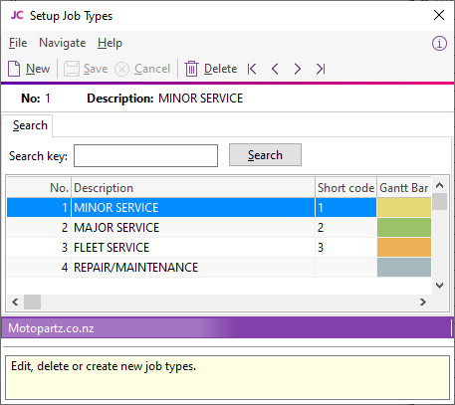
Task: Select the Search tab
Action: pos(30,125)
